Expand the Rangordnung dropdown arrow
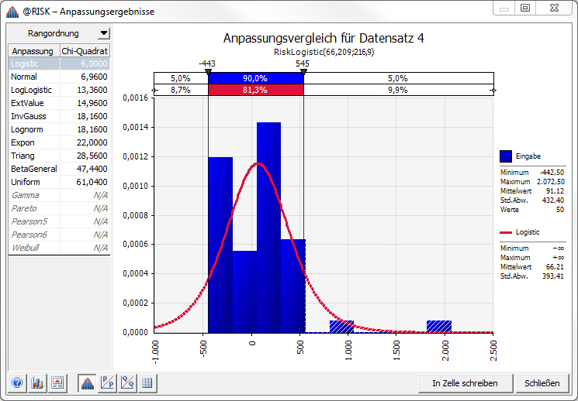 click(x=104, y=33)
